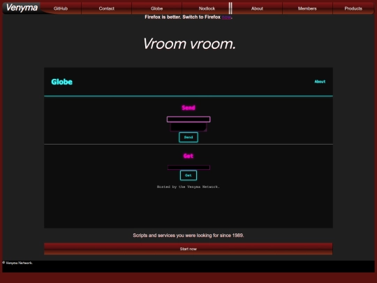
Task: Focus the Send message textarea
Action: pos(188,127)
